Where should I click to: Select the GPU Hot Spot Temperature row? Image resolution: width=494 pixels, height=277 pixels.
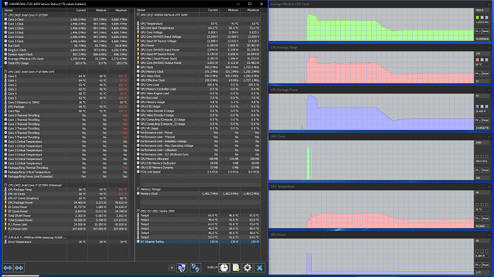(x=198, y=28)
